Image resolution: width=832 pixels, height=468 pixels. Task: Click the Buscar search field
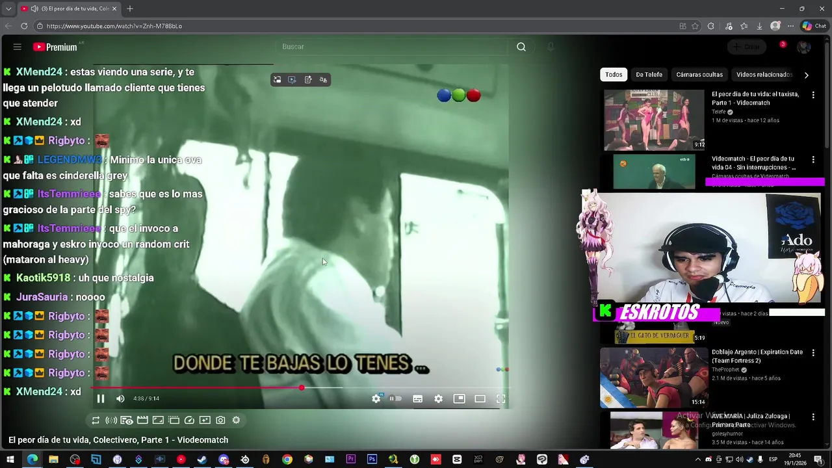tap(392, 47)
